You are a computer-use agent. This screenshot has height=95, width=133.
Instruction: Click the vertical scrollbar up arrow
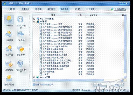(x=125, y=16)
